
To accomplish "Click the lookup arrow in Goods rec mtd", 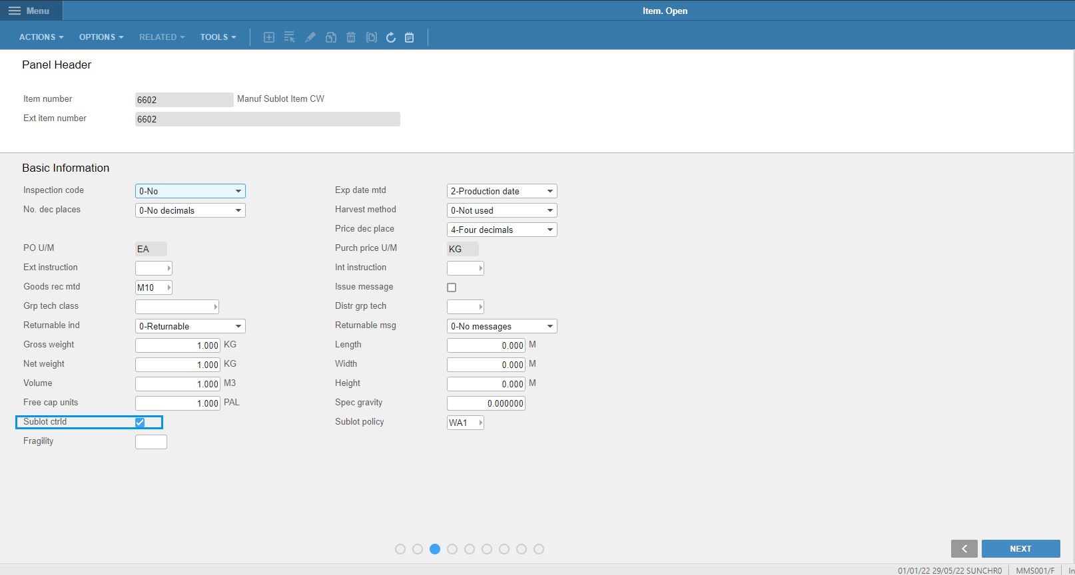I will (169, 287).
